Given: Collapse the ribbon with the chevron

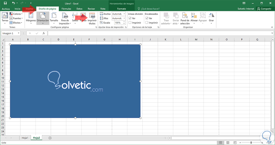Looking at the screenshot, I should [272, 27].
